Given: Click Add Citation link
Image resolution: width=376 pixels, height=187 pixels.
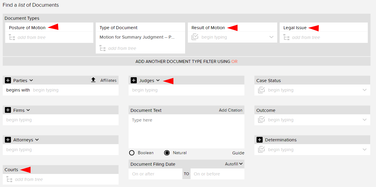Looking at the screenshot, I should [x=231, y=110].
